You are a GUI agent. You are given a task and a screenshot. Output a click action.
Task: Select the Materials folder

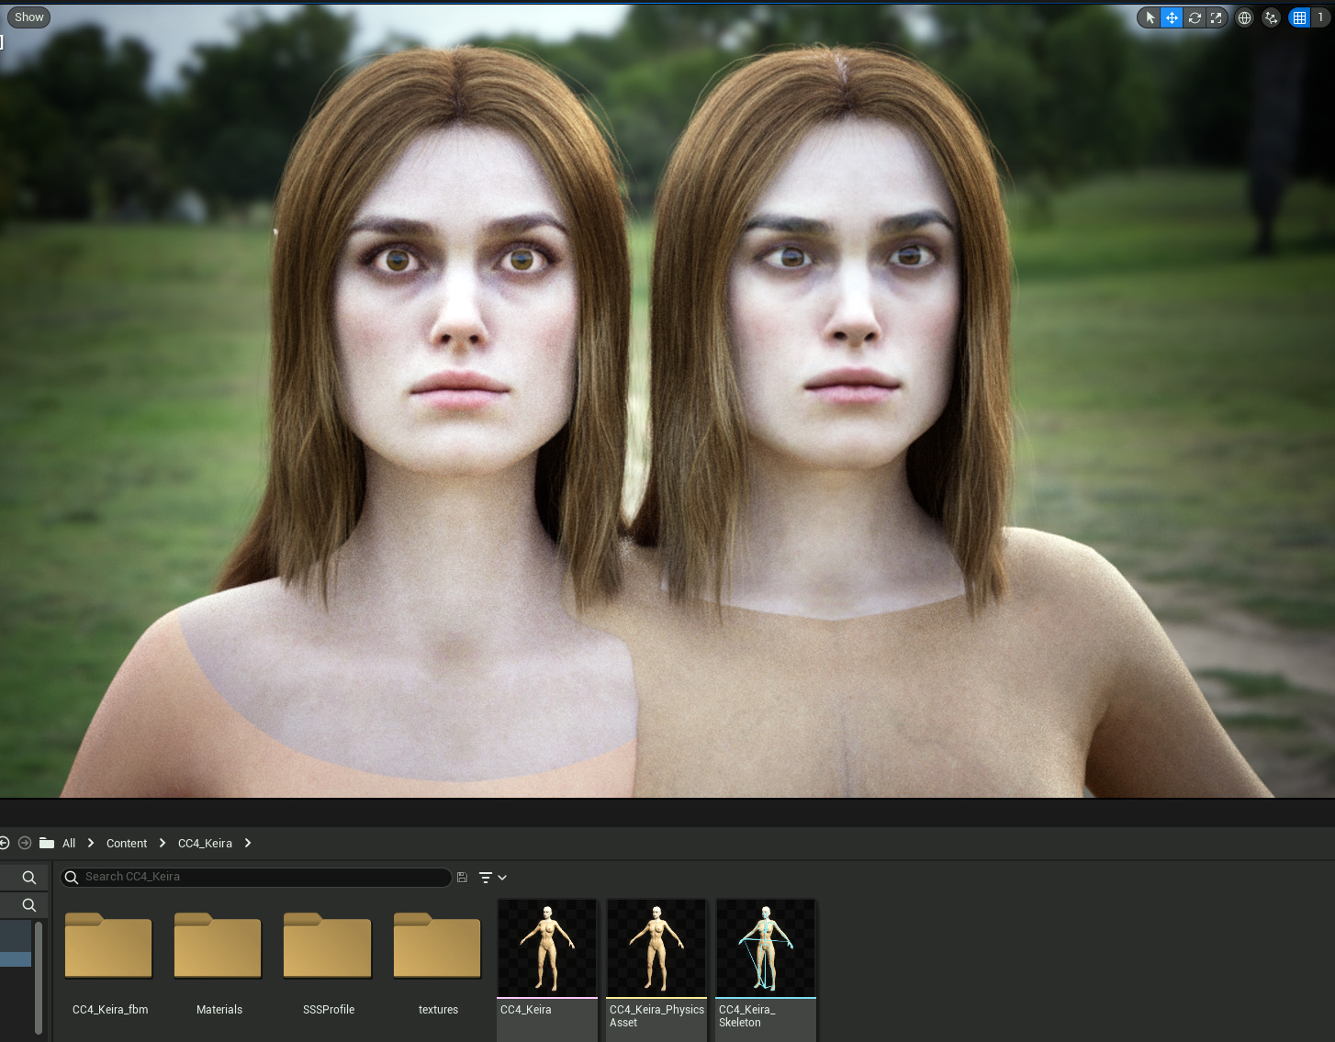218,946
